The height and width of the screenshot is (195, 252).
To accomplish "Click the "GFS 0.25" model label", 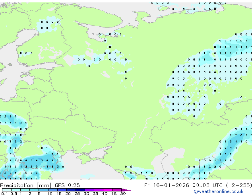I will tap(67, 185).
